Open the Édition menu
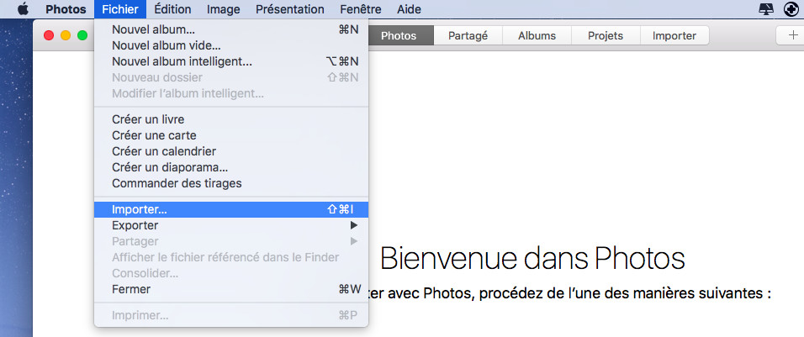 172,9
